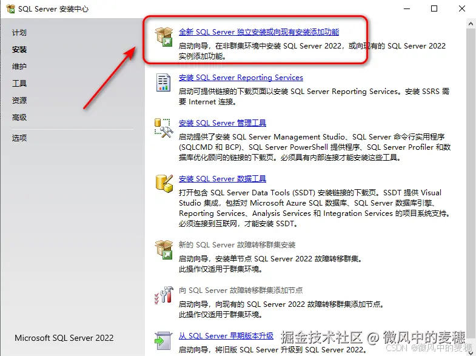
Task: Click the Microsoft SQL Server 2022 label
Action: pos(64,338)
